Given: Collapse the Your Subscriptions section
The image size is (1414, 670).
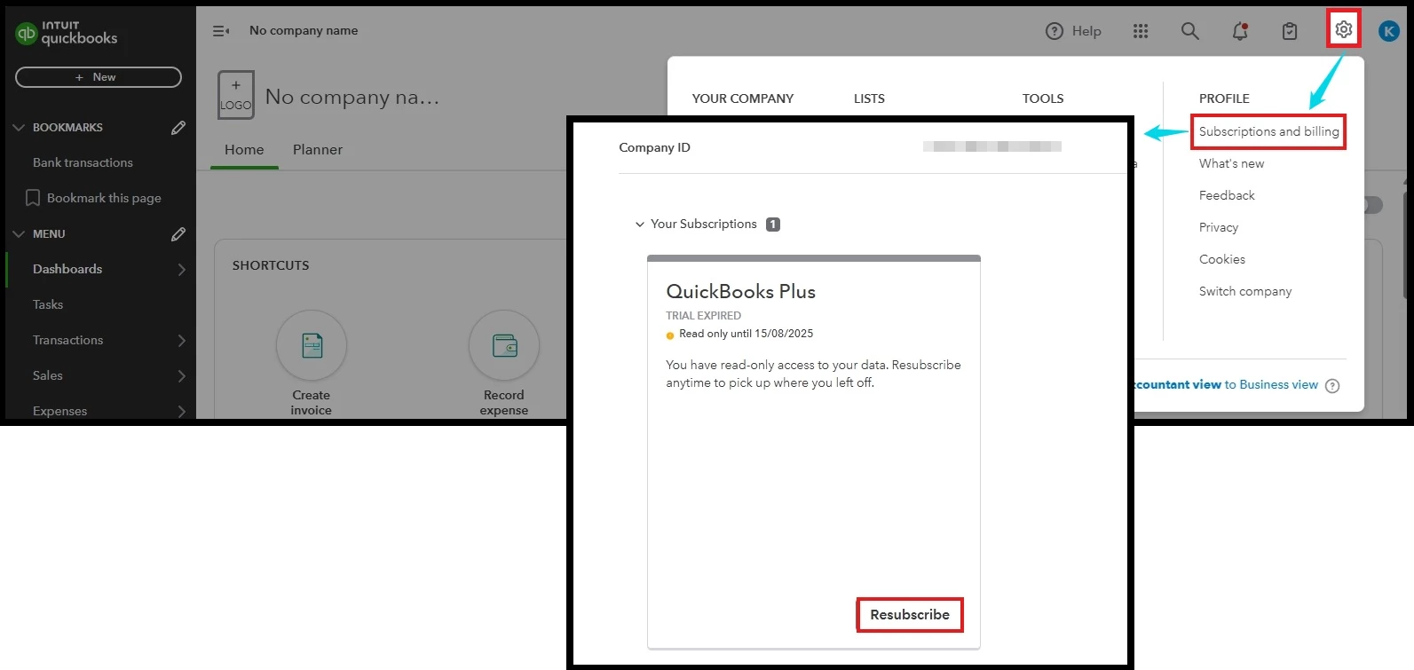Looking at the screenshot, I should pyautogui.click(x=639, y=225).
